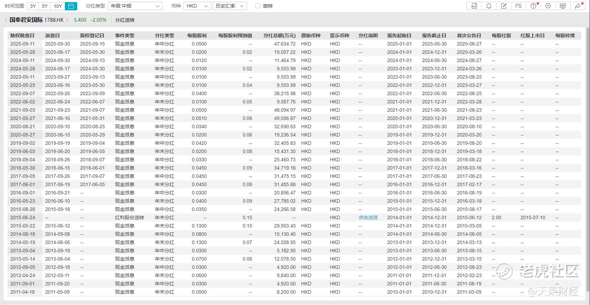Select ex-dividend date cell 2024-09-11
This screenshot has height=305, width=590.
(22, 60)
